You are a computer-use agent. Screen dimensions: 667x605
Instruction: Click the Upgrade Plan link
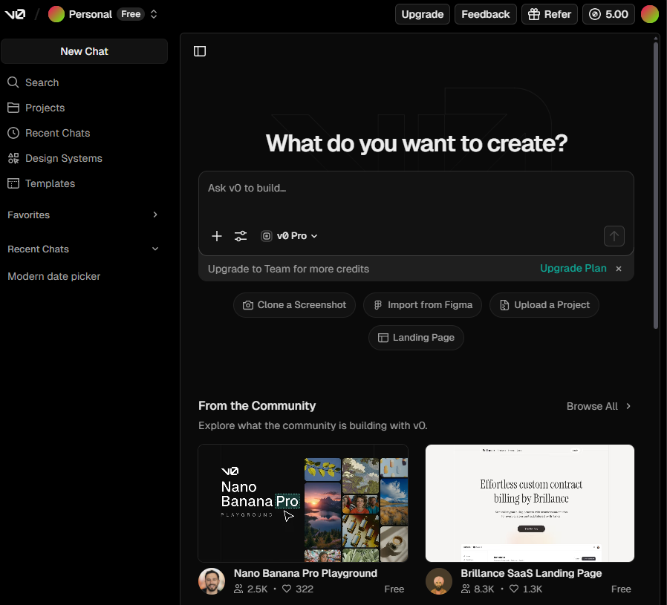click(x=573, y=268)
